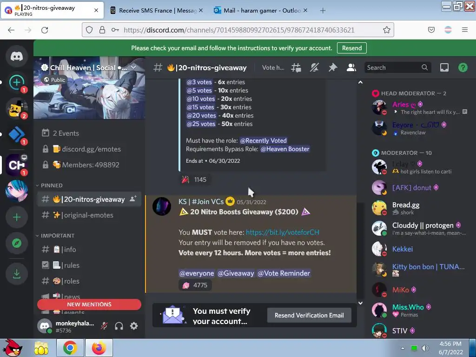Bookmark this page with star icon

386,30
